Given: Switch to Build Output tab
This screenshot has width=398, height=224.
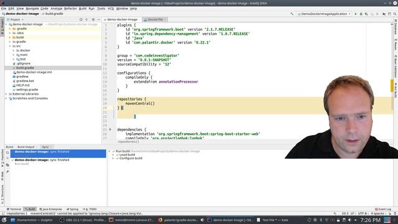Looking at the screenshot, I should point(26,147).
